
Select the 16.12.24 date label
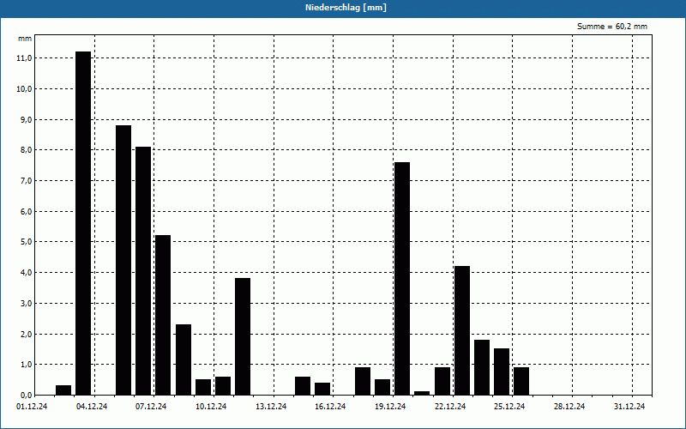(330, 407)
